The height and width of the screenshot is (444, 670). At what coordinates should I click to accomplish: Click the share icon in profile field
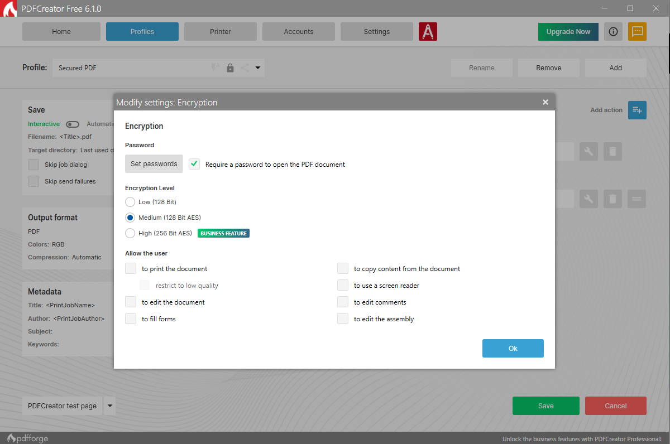(245, 68)
